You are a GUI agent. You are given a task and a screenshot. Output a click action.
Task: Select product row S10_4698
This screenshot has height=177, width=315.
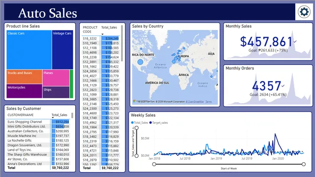[100, 53]
